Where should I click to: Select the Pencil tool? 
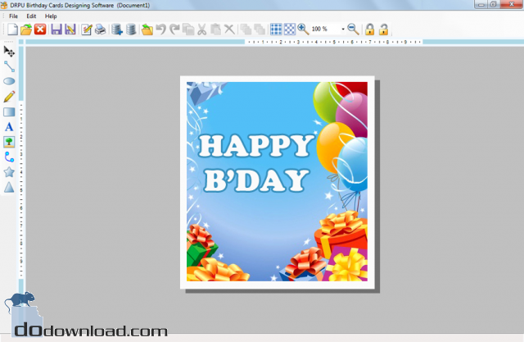(x=9, y=97)
